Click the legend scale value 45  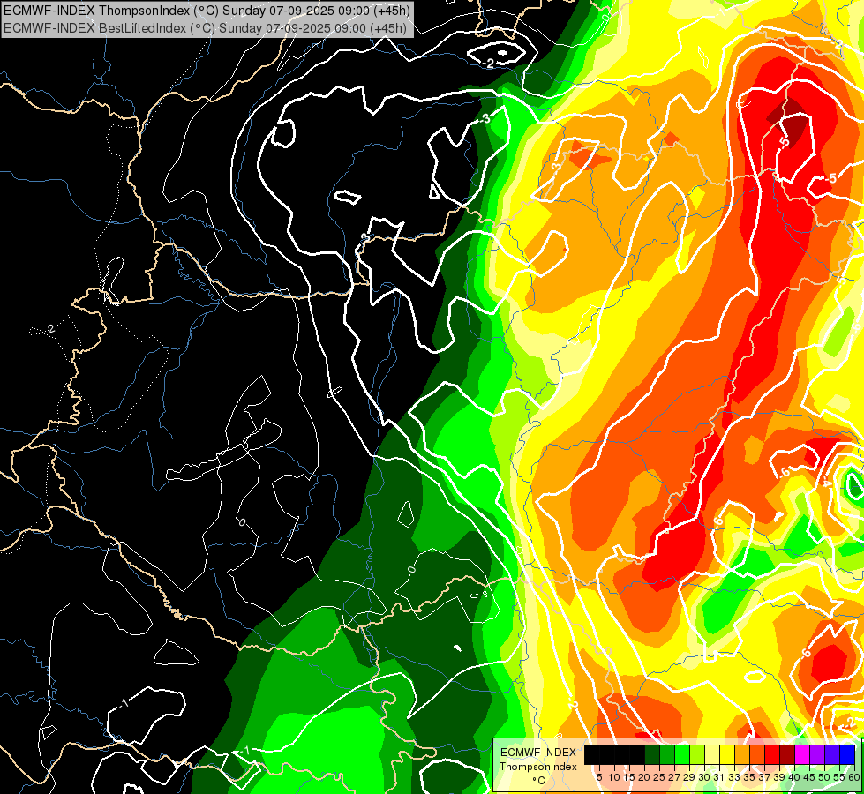point(809,777)
